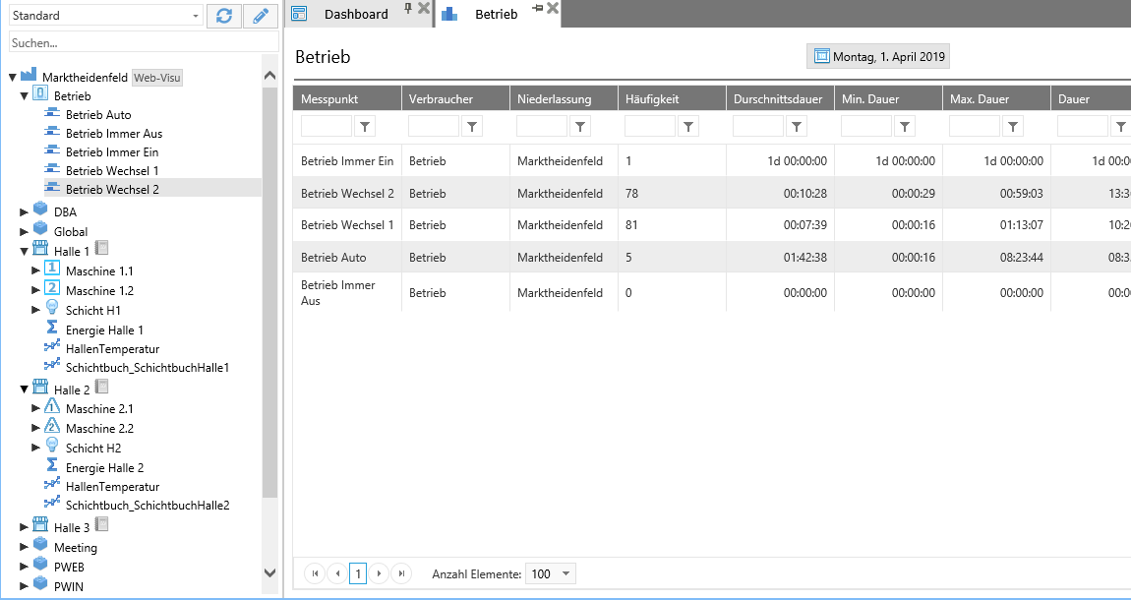The image size is (1131, 600).
Task: Click the filter icon under Häufigkeit column
Action: [x=689, y=126]
